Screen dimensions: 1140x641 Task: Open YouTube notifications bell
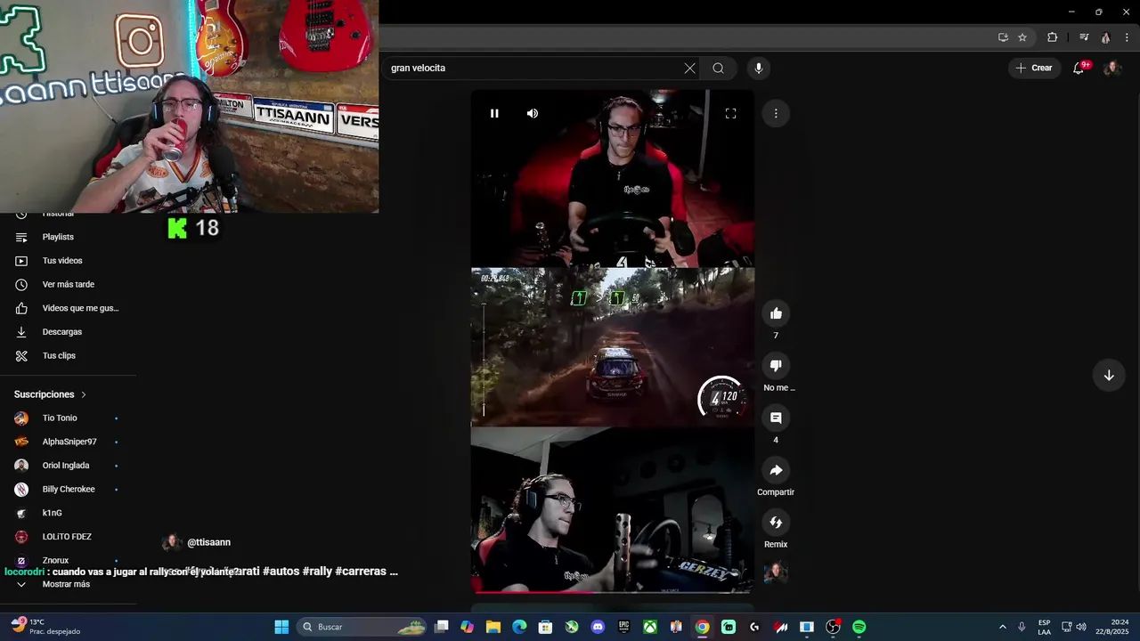pyautogui.click(x=1079, y=68)
